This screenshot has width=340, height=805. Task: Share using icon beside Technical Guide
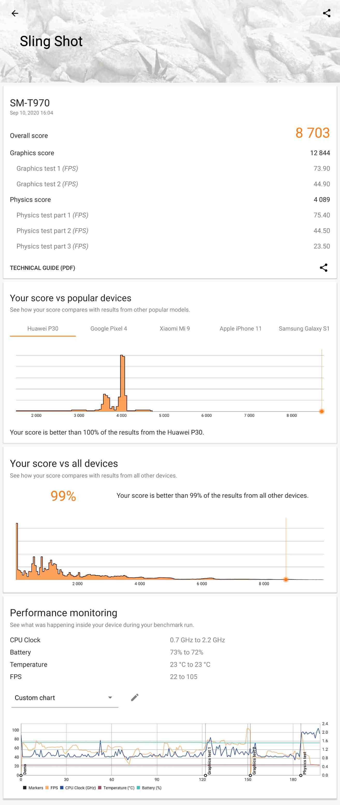click(323, 268)
